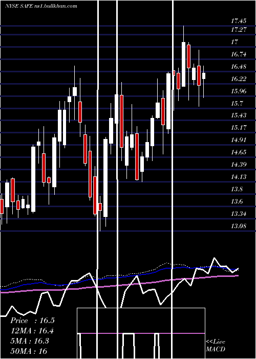
Task: Click the 15.96 price axis label
Action: (x=239, y=91)
